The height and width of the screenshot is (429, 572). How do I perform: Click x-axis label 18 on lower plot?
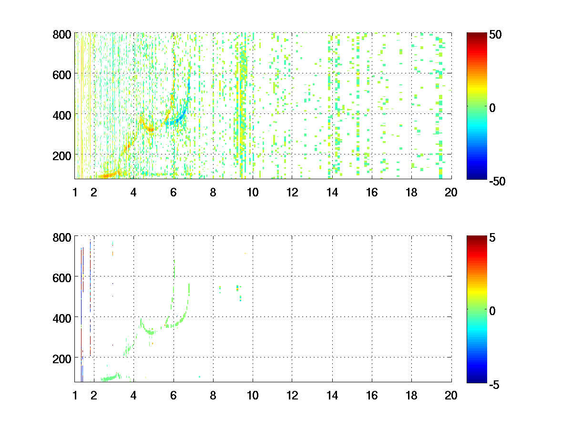click(x=411, y=395)
